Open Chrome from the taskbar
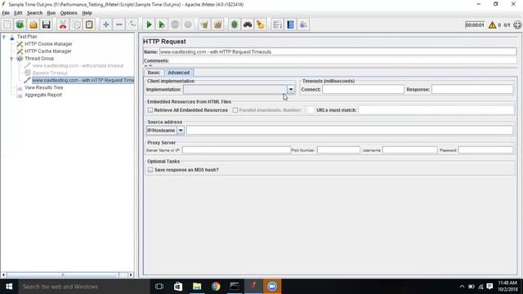Viewport: 523px width, 294px height. click(x=216, y=287)
